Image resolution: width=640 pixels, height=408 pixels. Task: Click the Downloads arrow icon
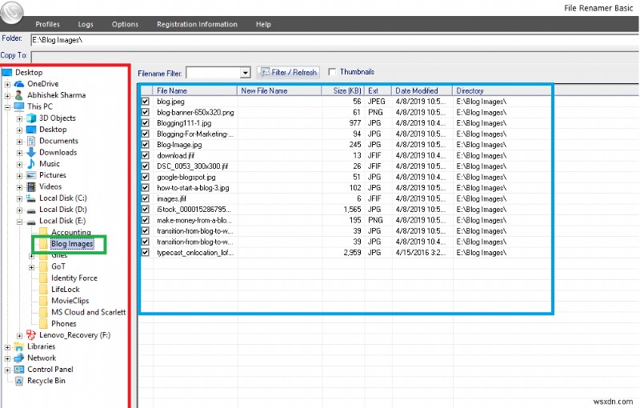31,152
